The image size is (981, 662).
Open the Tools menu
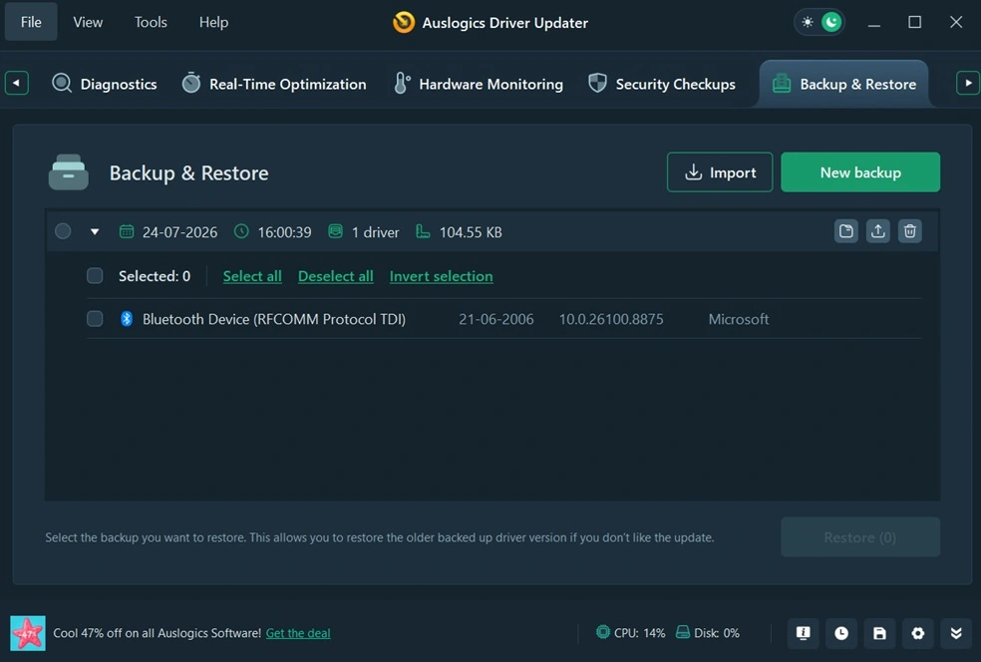(x=151, y=22)
